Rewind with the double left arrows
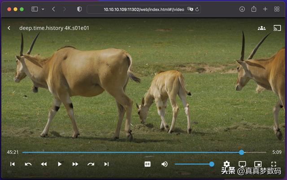 click(x=44, y=164)
